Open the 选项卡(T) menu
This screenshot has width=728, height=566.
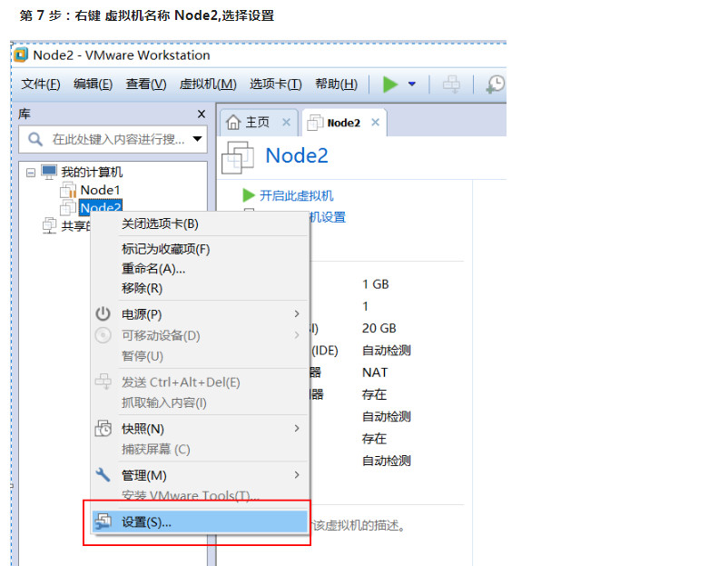[276, 84]
